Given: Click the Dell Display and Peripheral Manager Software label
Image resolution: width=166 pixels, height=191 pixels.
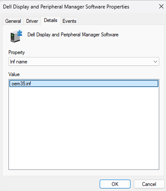Looking at the screenshot, I should (73, 35).
